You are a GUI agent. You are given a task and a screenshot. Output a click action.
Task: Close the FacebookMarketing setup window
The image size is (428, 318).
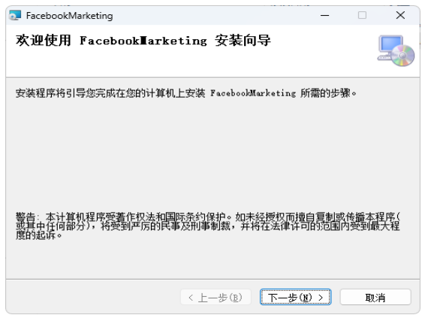(x=400, y=15)
